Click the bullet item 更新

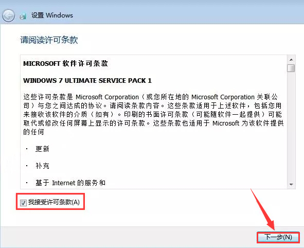pyautogui.click(x=42, y=149)
